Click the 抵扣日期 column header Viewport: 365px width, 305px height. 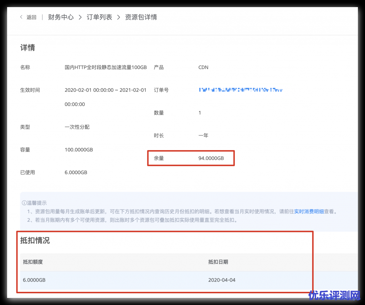(218, 262)
